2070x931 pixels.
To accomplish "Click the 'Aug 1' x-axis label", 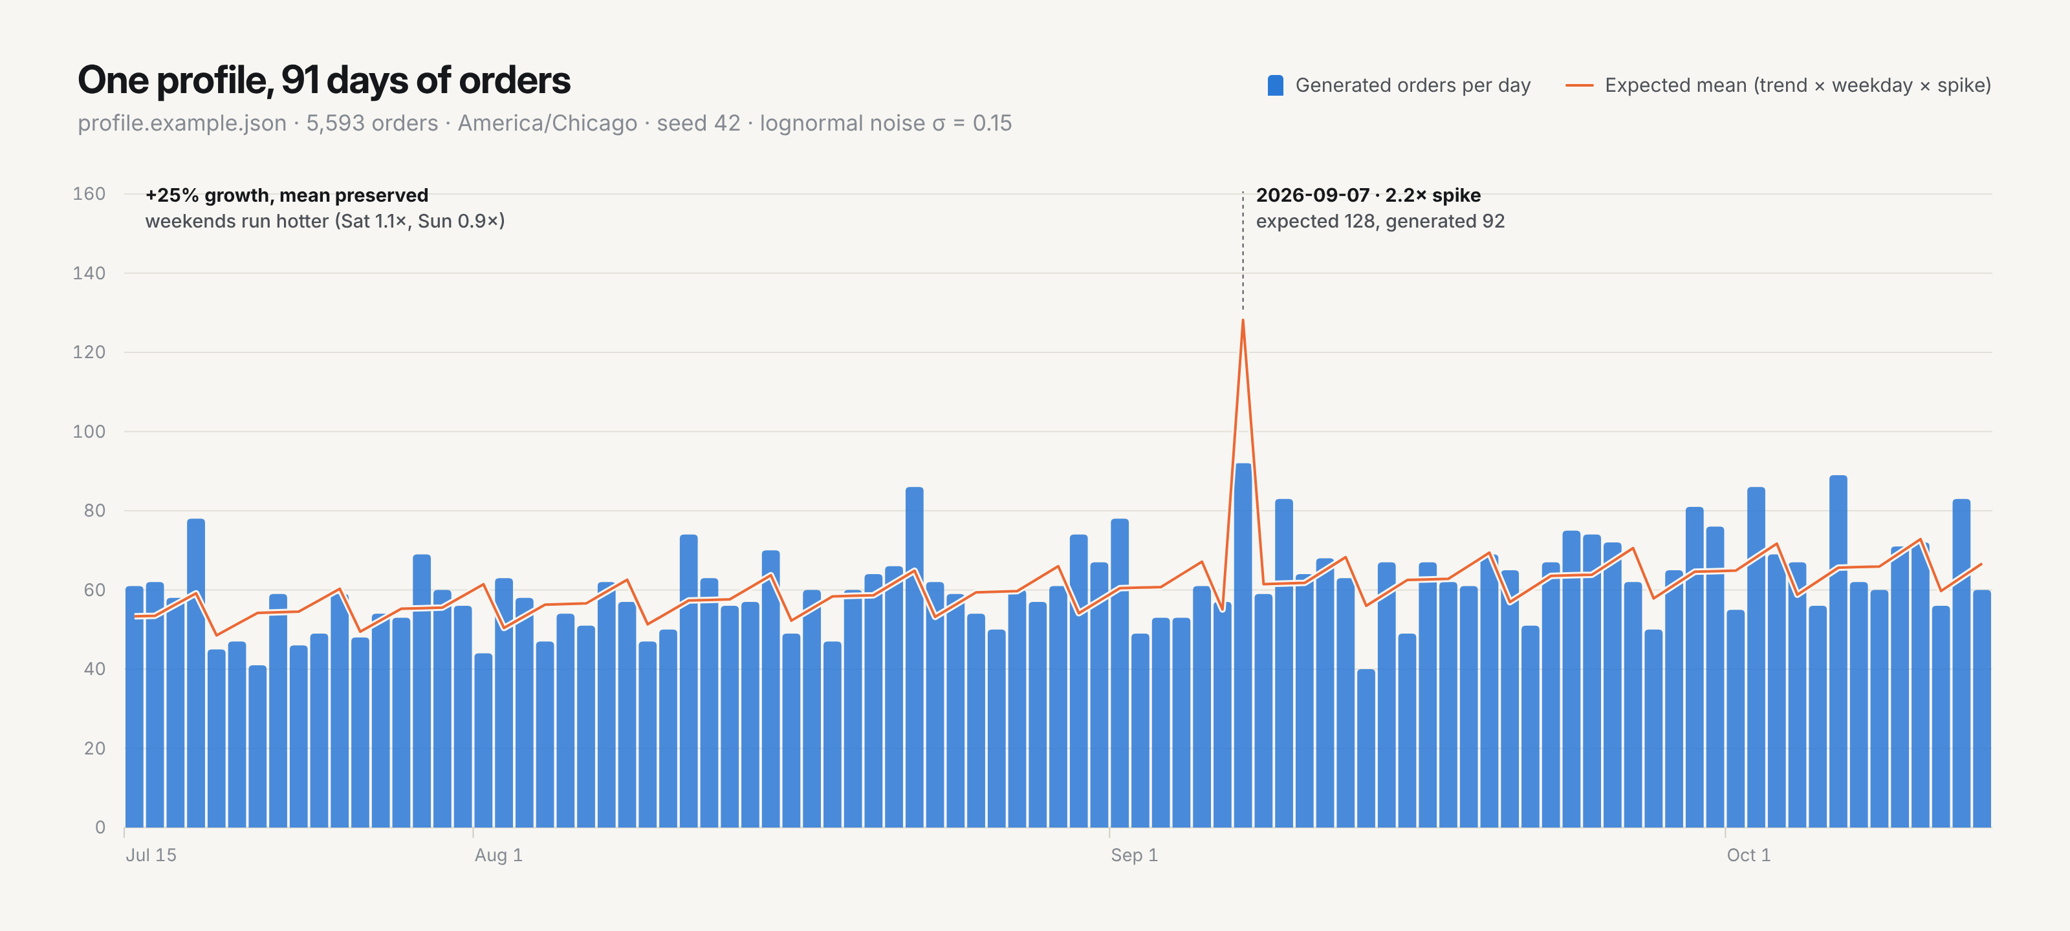I will (x=498, y=855).
